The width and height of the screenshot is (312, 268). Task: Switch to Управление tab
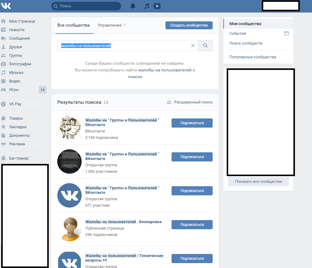[x=112, y=25]
